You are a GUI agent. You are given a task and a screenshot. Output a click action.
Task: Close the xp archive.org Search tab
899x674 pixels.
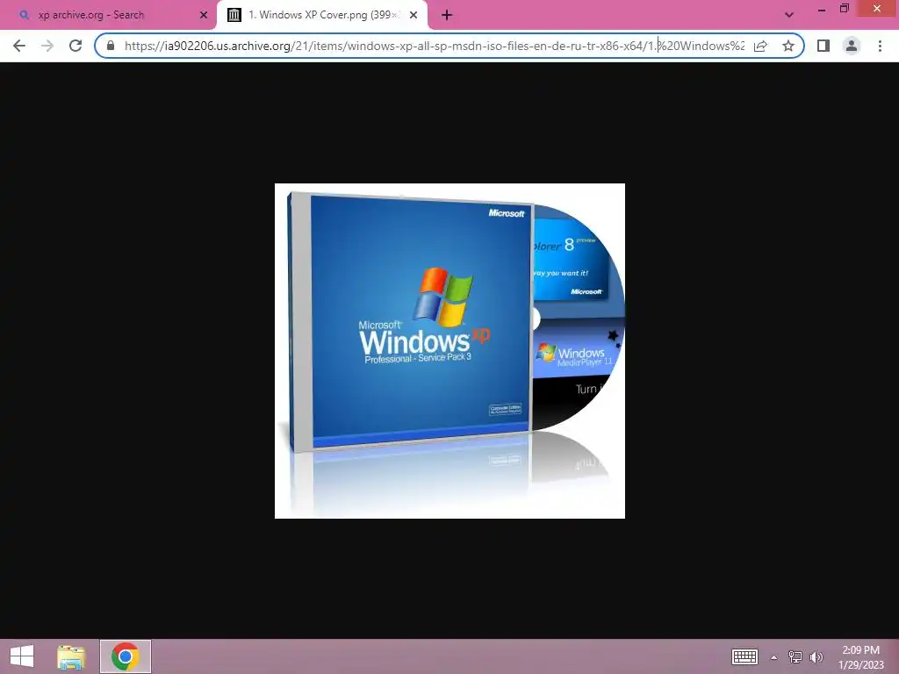[x=203, y=15]
